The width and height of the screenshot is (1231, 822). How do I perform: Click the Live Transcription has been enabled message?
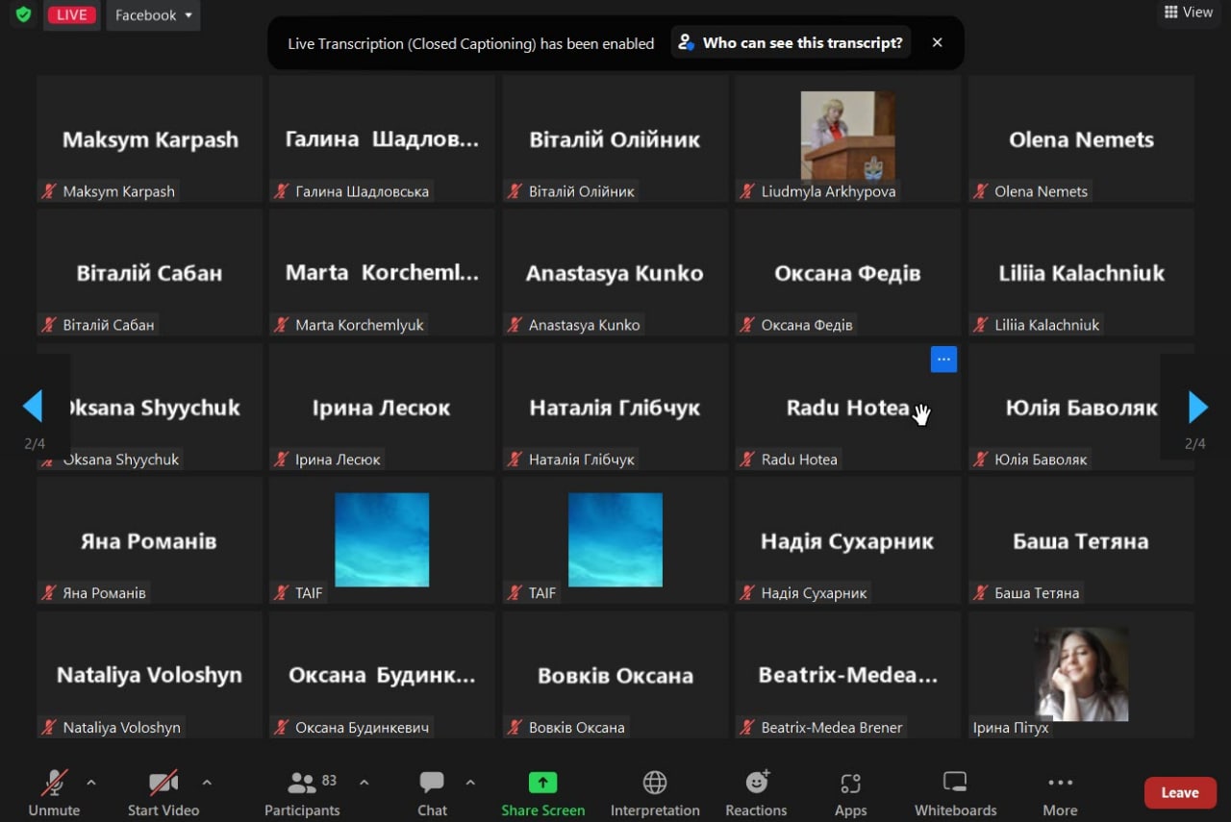point(471,43)
